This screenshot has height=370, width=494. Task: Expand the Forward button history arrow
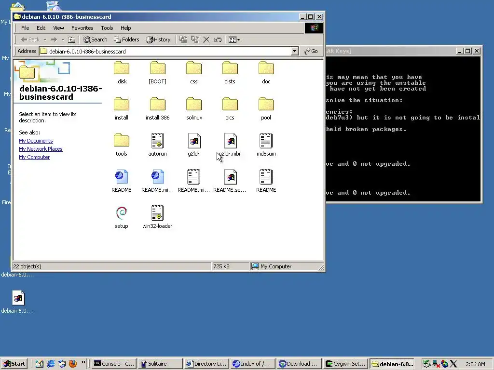pos(63,40)
